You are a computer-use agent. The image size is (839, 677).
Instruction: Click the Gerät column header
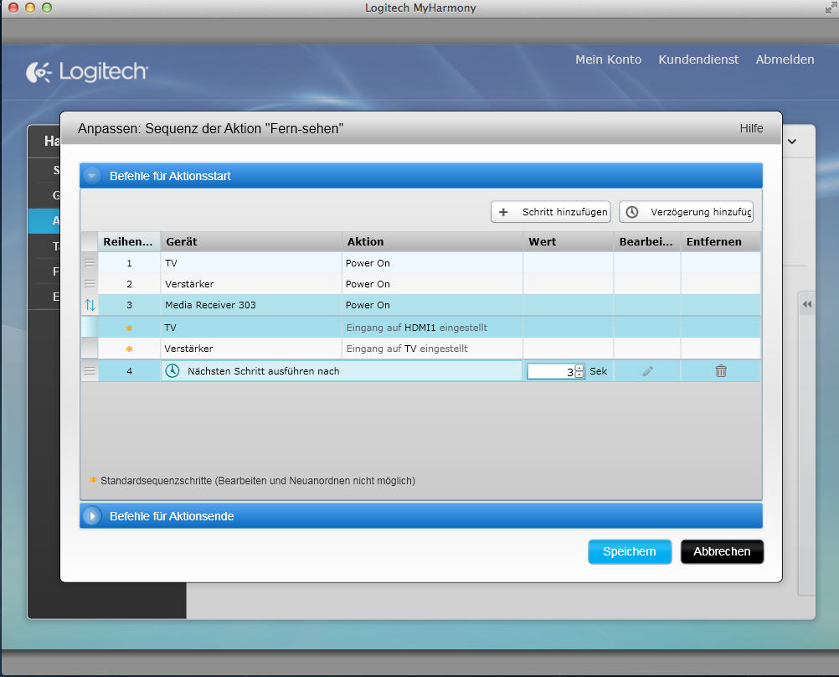pyautogui.click(x=251, y=241)
